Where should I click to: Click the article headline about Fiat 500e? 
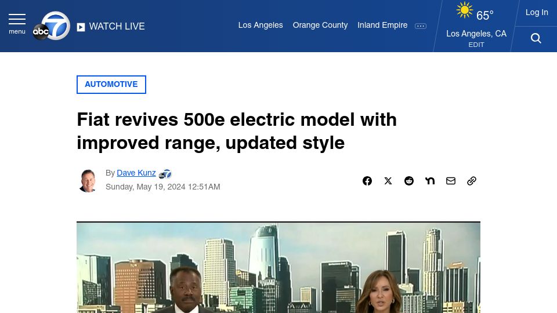237,131
